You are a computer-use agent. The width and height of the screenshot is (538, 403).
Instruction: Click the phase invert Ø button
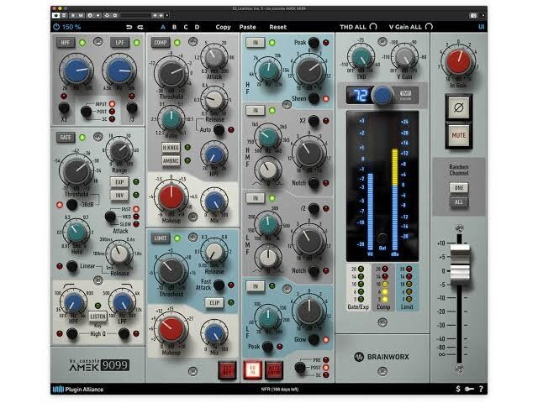click(x=459, y=107)
